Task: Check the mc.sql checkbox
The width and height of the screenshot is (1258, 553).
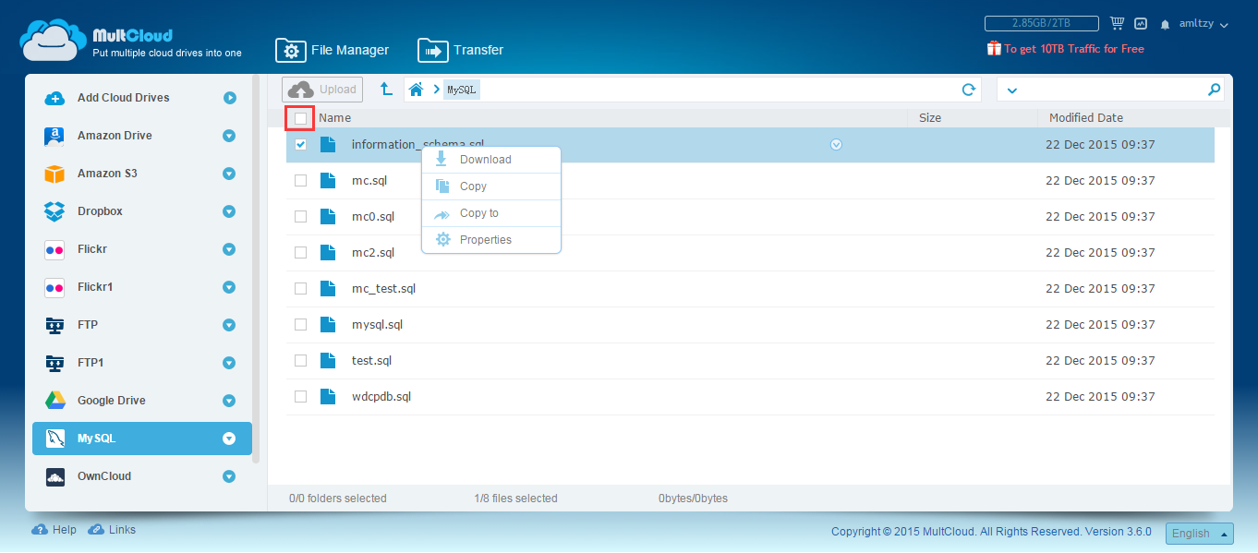Action: coord(300,181)
